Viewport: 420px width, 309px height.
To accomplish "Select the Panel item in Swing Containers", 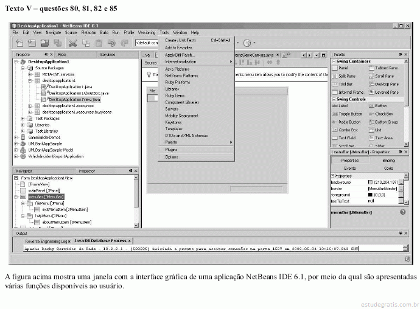I will tap(340, 68).
